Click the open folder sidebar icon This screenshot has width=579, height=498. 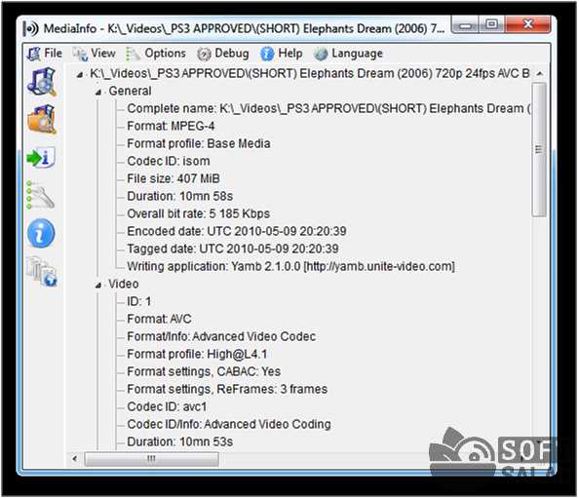(42, 119)
